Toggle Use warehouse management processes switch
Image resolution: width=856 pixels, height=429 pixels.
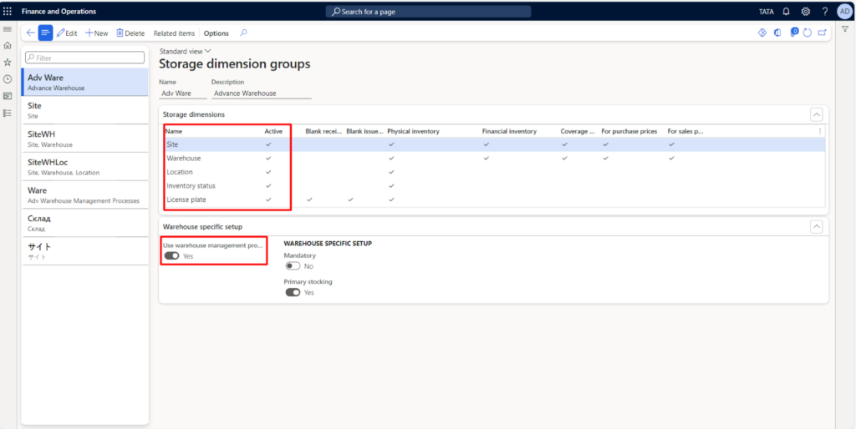click(171, 256)
